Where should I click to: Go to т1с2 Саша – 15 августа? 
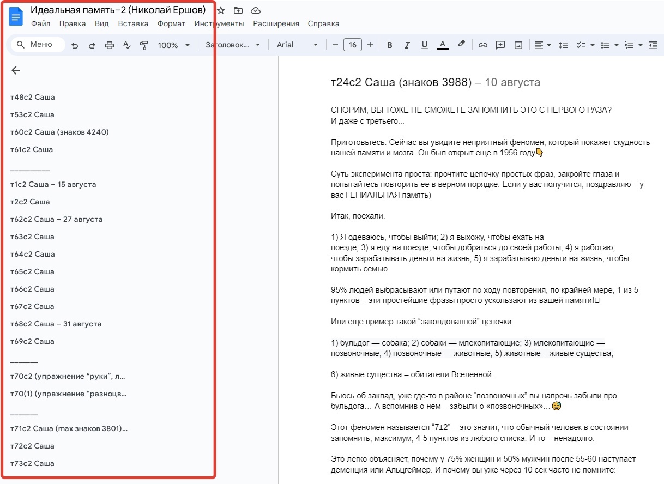coord(53,184)
